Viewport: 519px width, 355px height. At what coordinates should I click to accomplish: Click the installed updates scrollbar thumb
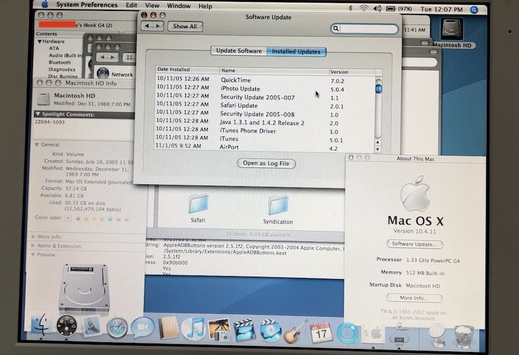coord(379,89)
